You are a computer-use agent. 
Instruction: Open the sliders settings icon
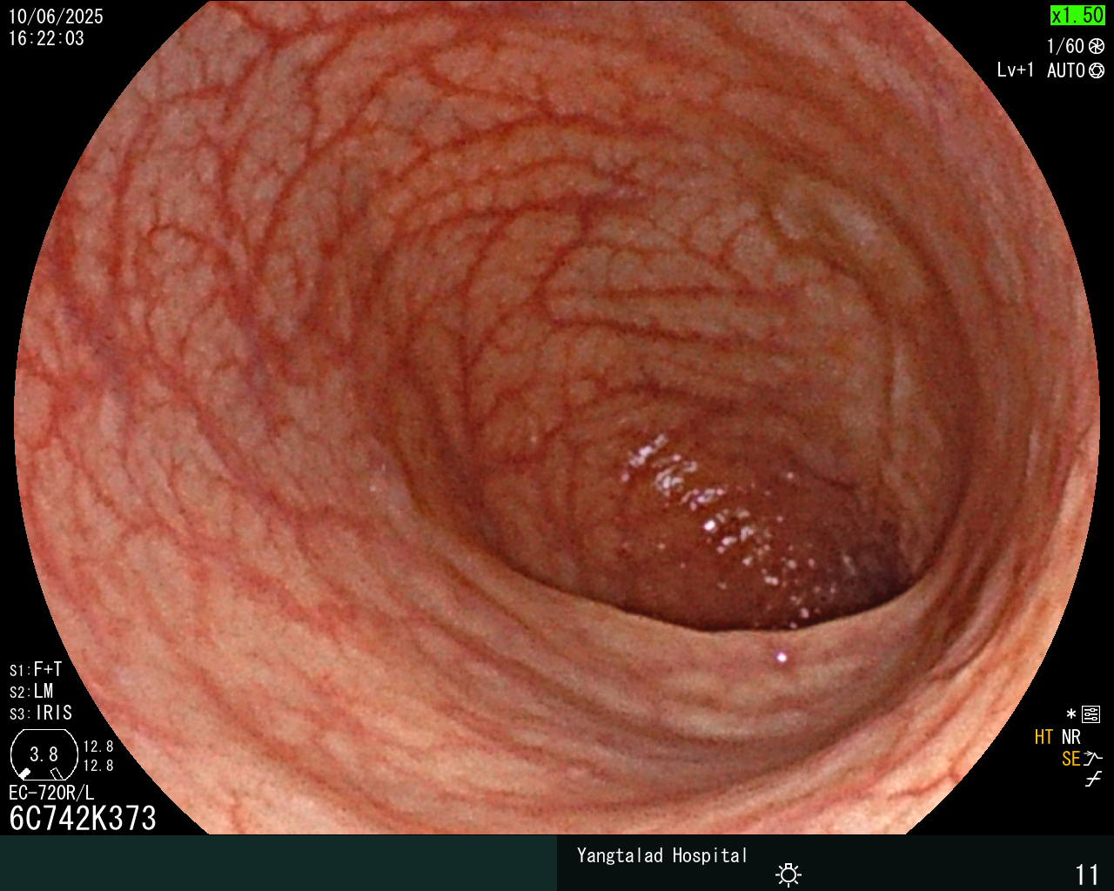(x=1091, y=714)
